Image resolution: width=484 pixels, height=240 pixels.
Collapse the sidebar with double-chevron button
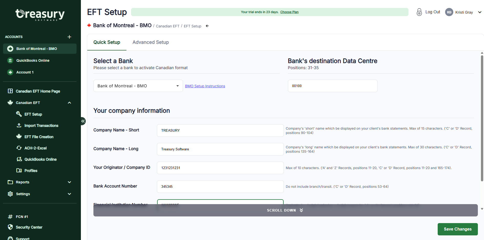click(x=83, y=121)
